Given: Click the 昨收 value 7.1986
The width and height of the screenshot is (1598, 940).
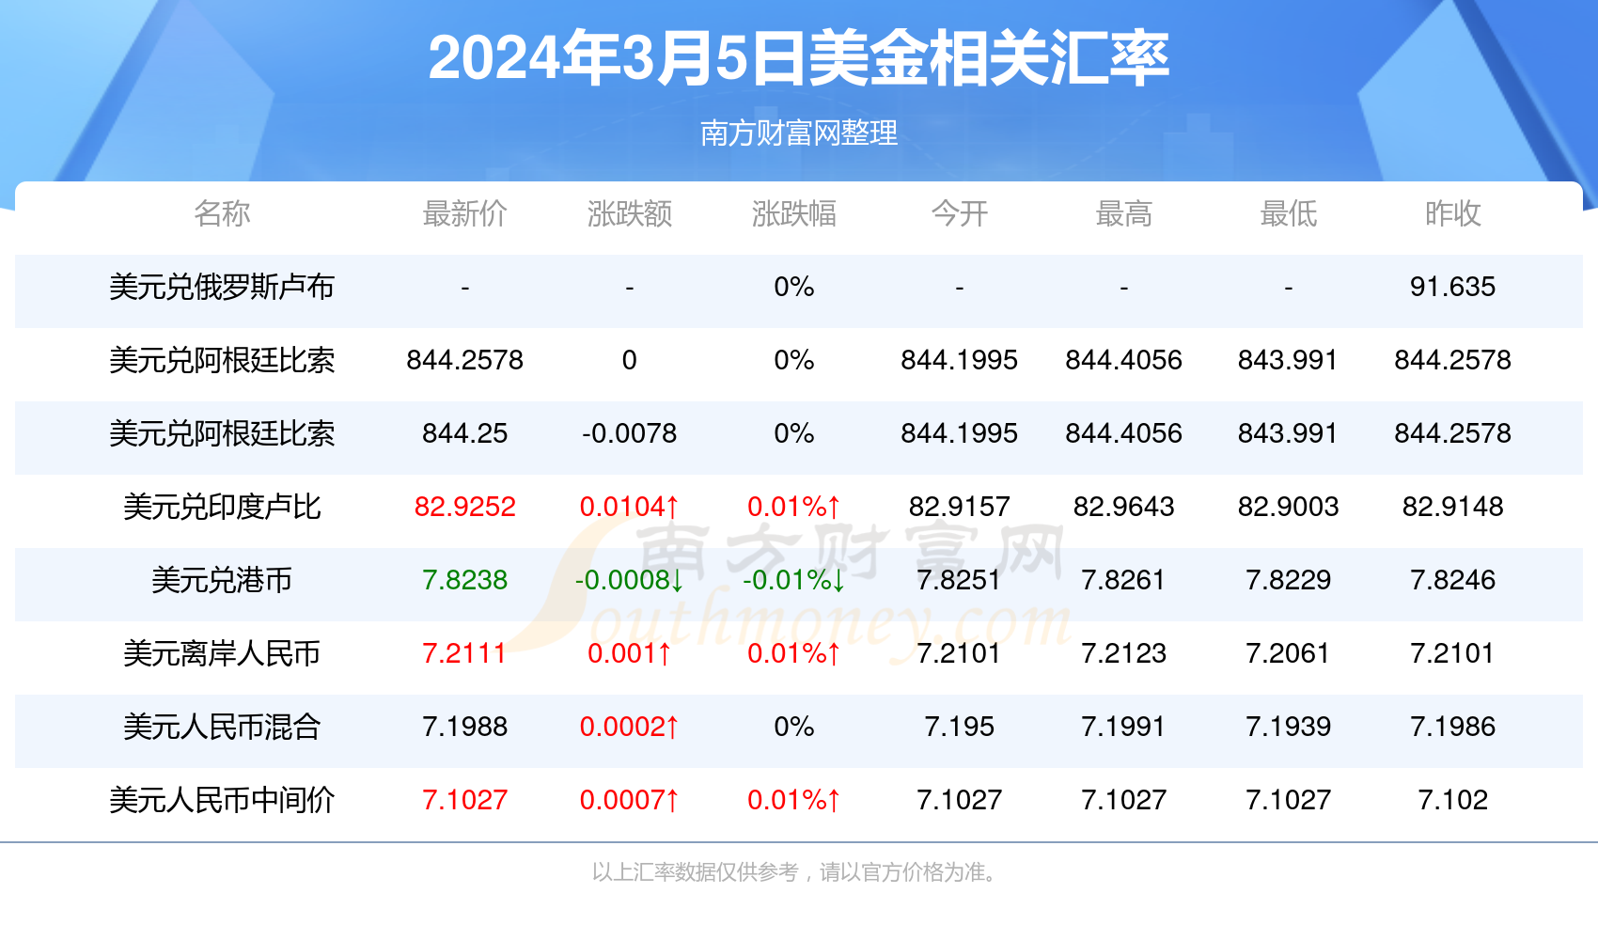Looking at the screenshot, I should click(x=1452, y=727).
